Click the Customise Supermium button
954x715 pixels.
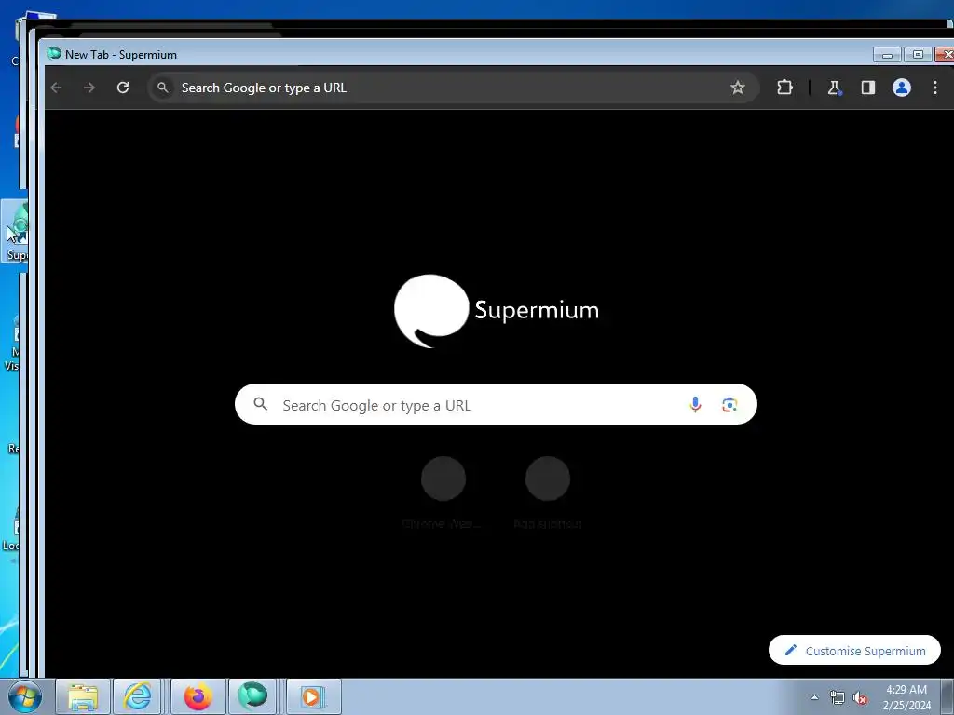854,651
